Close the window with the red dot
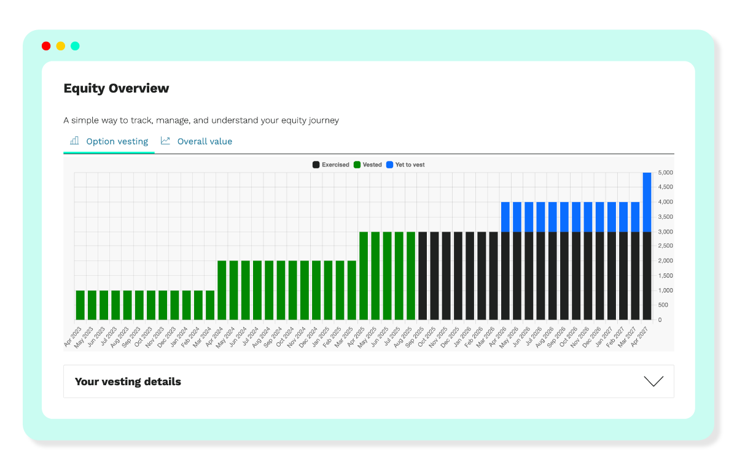Screen dimensions: 737x470 (x=46, y=46)
